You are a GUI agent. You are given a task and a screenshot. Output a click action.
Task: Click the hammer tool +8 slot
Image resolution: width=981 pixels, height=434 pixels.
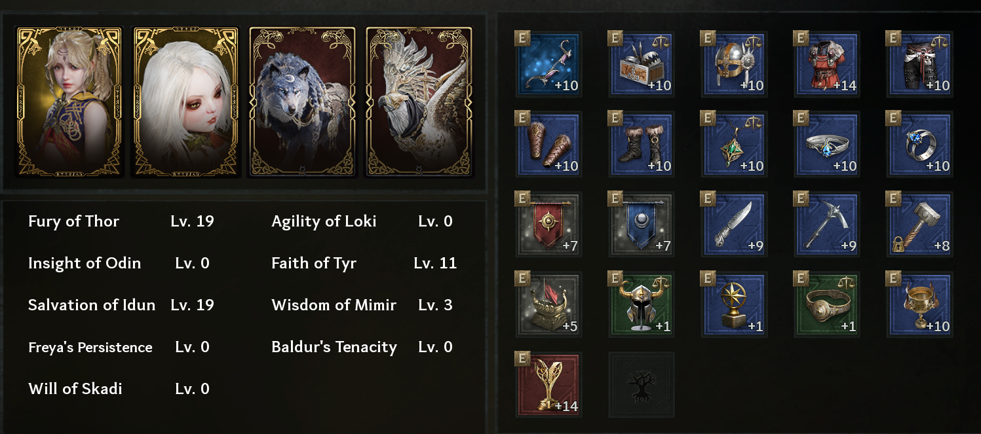tap(919, 225)
